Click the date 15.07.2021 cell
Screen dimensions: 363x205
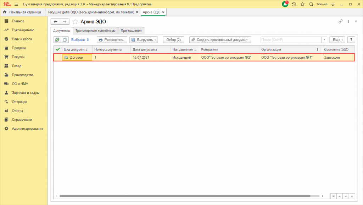(x=151, y=57)
